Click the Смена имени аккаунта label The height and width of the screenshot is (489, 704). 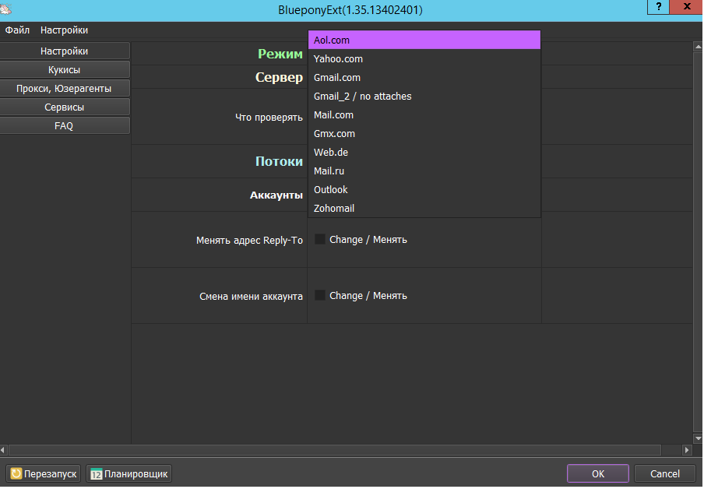(x=251, y=297)
